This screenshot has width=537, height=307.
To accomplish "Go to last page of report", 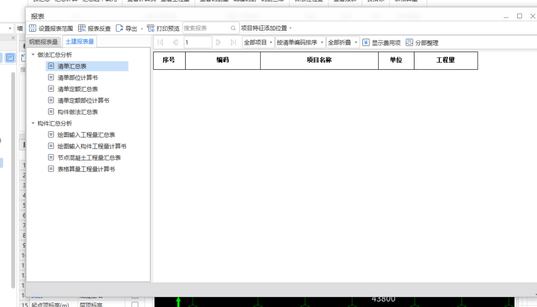I will point(233,42).
